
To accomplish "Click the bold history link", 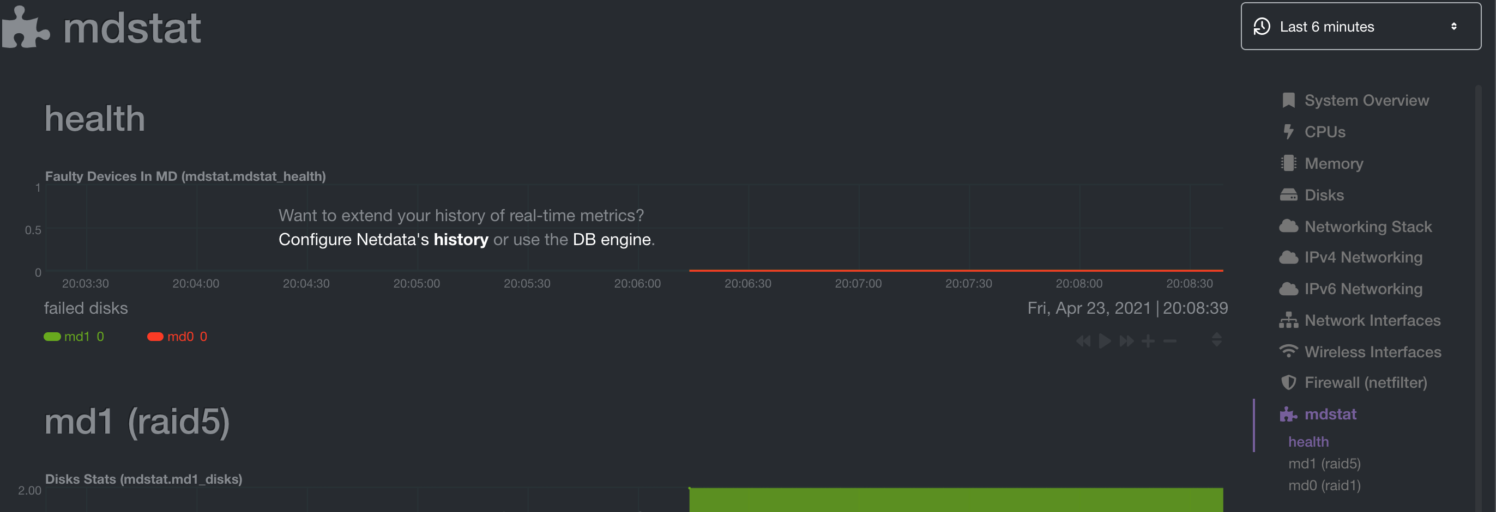I will (462, 239).
